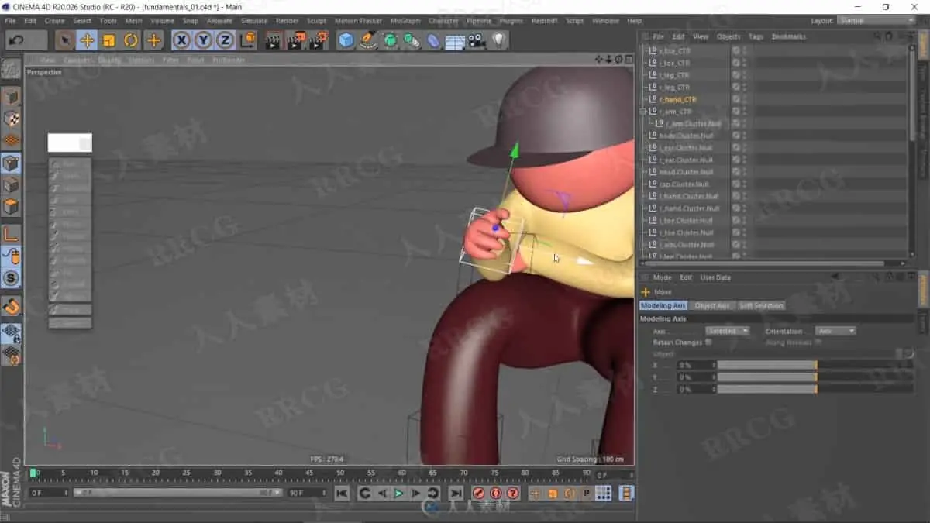The width and height of the screenshot is (930, 523).
Task: Toggle the red Autokeying button
Action: 495,494
